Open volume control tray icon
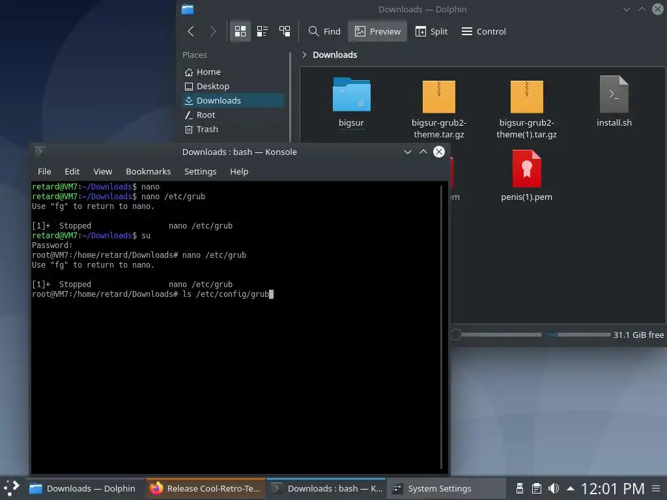 [x=554, y=488]
